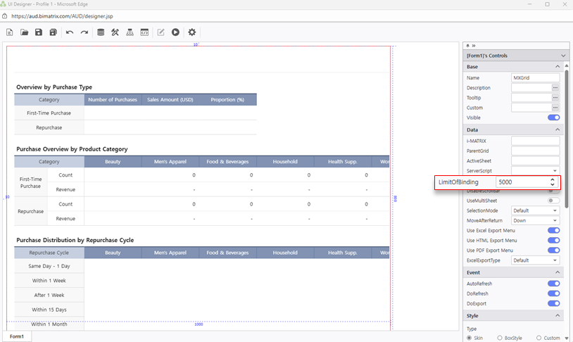Click the ellipsis button beside Description
This screenshot has height=342, width=573.
[x=555, y=88]
